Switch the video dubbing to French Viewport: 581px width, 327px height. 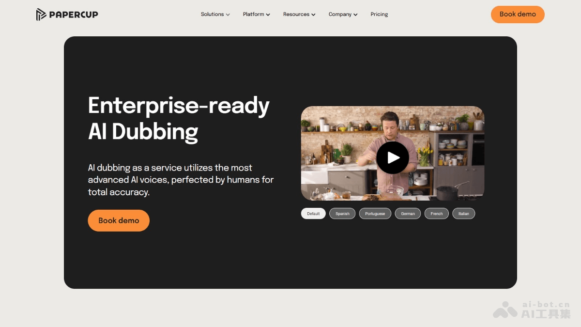click(437, 214)
